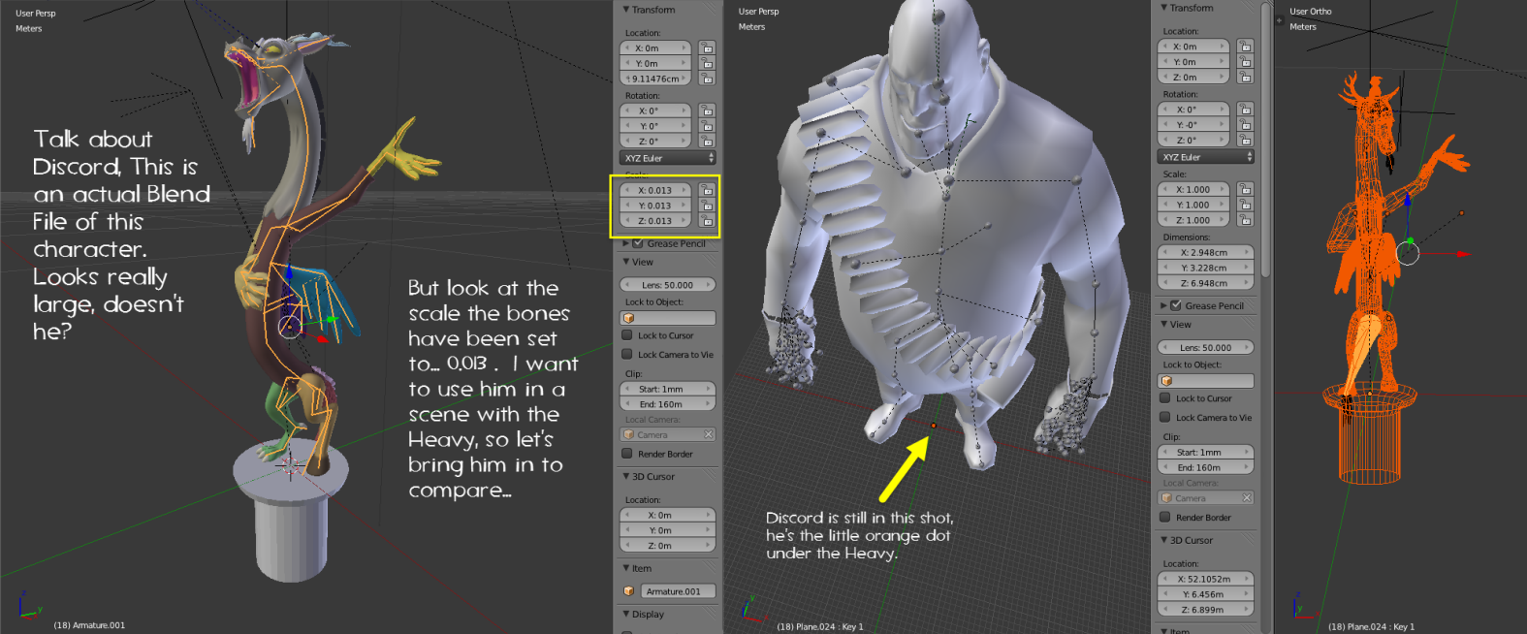The image size is (1527, 634).
Task: Open XYZ Euler dropdown in Dimensions panel
Action: pyautogui.click(x=1206, y=156)
